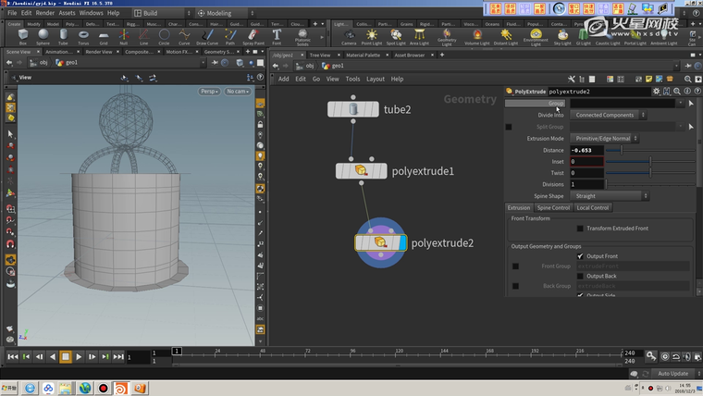Click the Persp viewport button
The width and height of the screenshot is (703, 396).
210,92
